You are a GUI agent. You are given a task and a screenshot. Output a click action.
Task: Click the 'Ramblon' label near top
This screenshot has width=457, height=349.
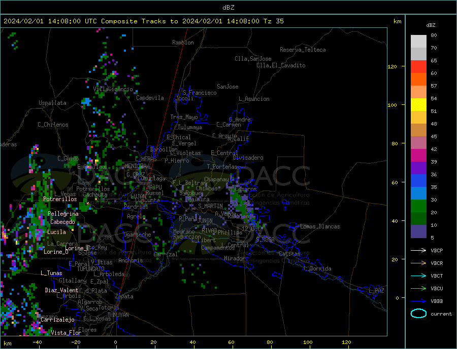pos(183,43)
